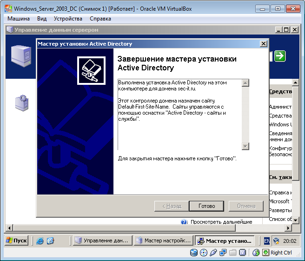Click the tray icon next to clock
The width and height of the screenshot is (305, 261).
(276, 241)
